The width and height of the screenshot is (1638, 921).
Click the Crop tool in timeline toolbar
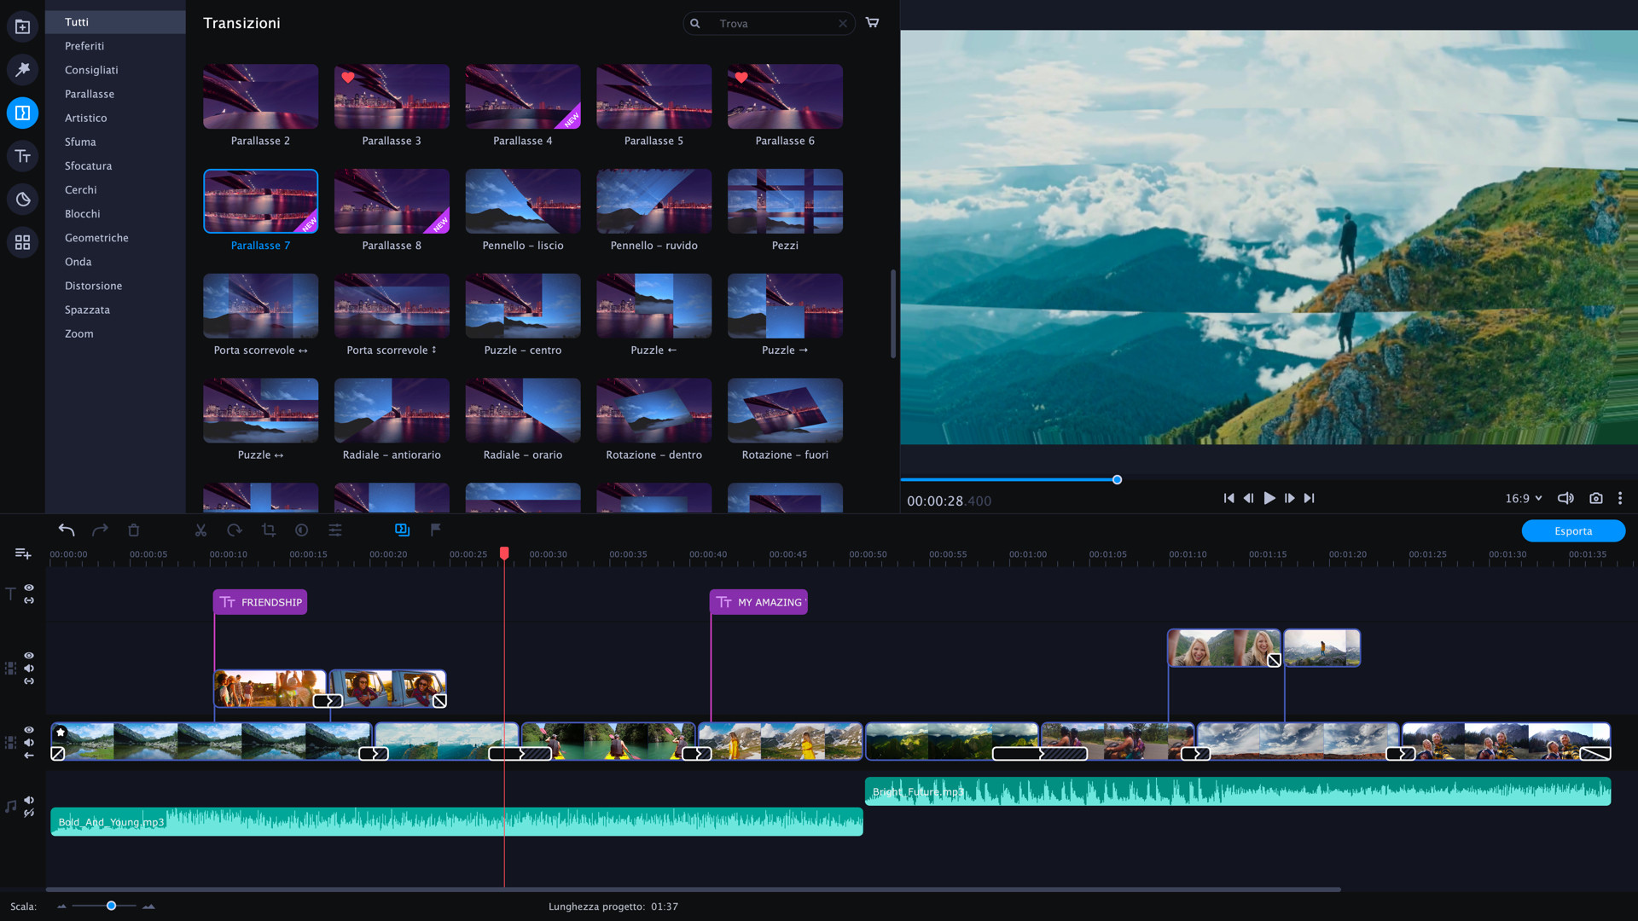(269, 530)
